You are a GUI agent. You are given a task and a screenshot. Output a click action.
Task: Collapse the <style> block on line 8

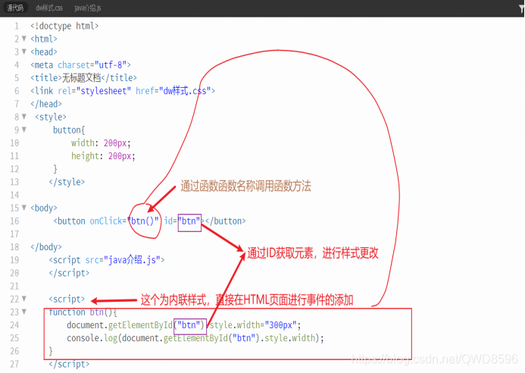click(24, 117)
